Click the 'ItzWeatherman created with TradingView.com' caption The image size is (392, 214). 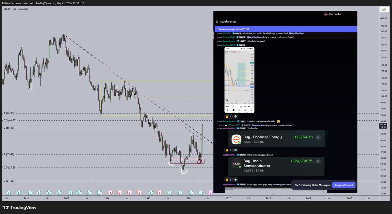43,3
